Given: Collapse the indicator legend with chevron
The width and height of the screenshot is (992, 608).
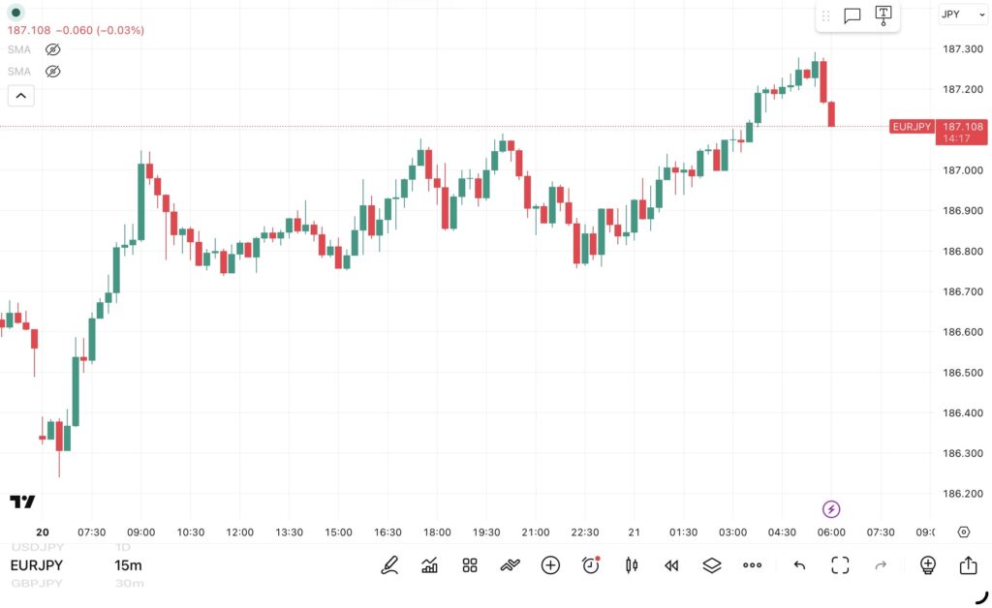Looking at the screenshot, I should (x=20, y=95).
